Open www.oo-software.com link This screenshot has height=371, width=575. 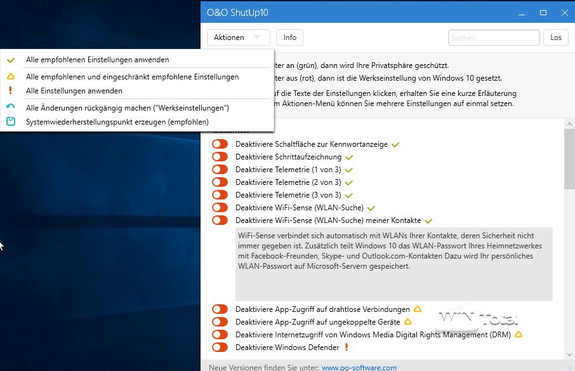click(359, 367)
